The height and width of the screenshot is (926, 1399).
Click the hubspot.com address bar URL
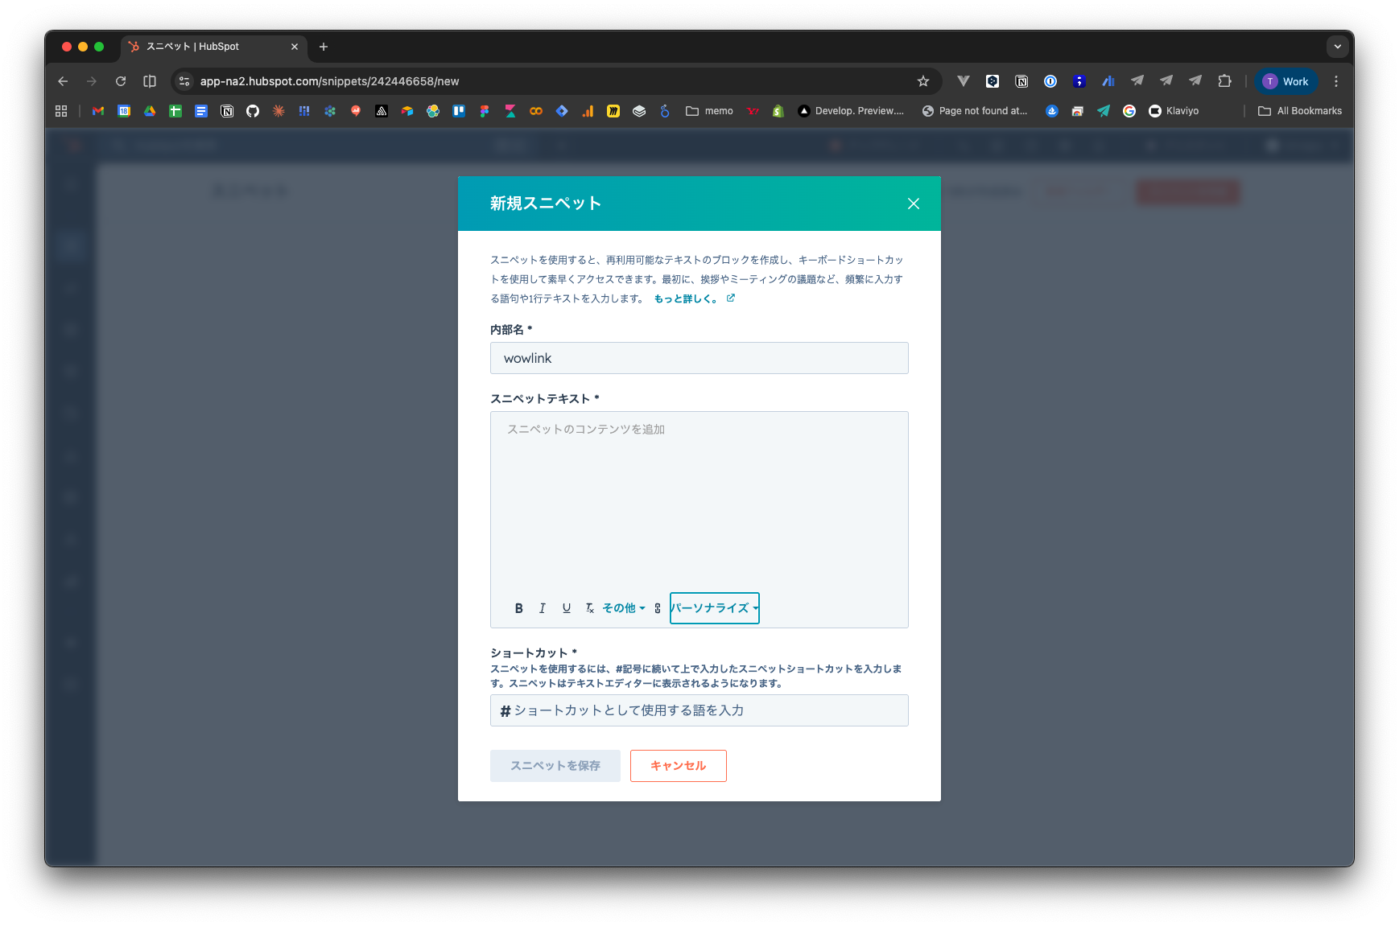[x=329, y=81]
